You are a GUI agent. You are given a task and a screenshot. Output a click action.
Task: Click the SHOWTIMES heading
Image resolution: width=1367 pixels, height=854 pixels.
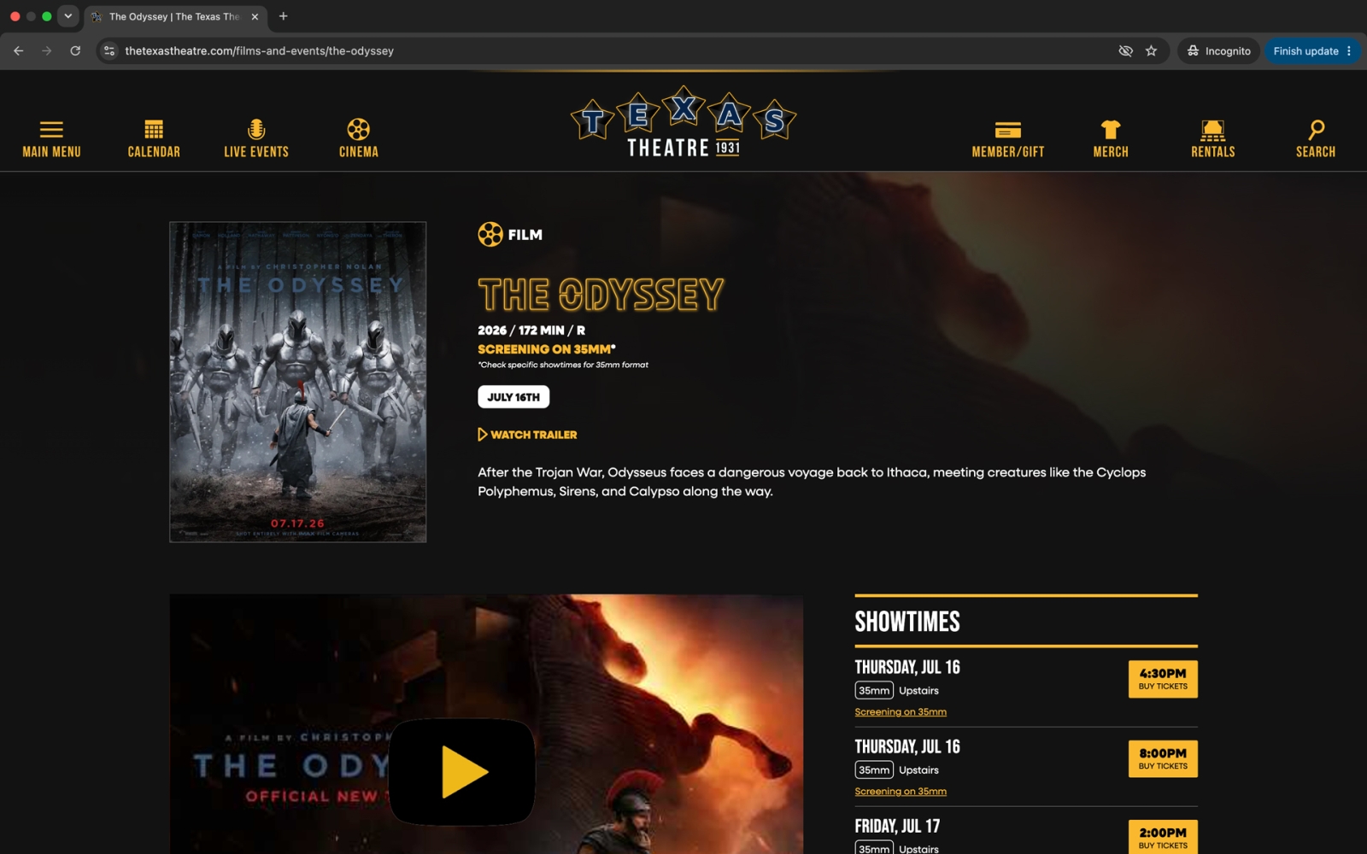pos(907,622)
